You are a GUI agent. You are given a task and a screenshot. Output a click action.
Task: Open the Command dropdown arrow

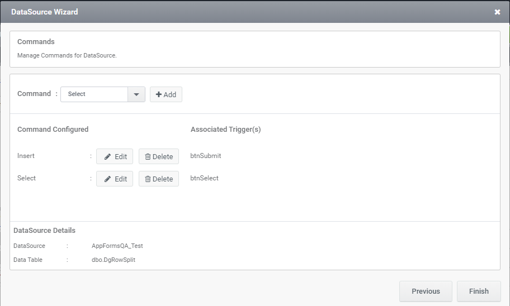(136, 94)
